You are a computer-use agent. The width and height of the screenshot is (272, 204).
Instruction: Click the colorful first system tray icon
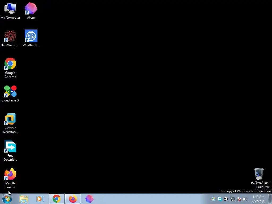click(x=213, y=199)
